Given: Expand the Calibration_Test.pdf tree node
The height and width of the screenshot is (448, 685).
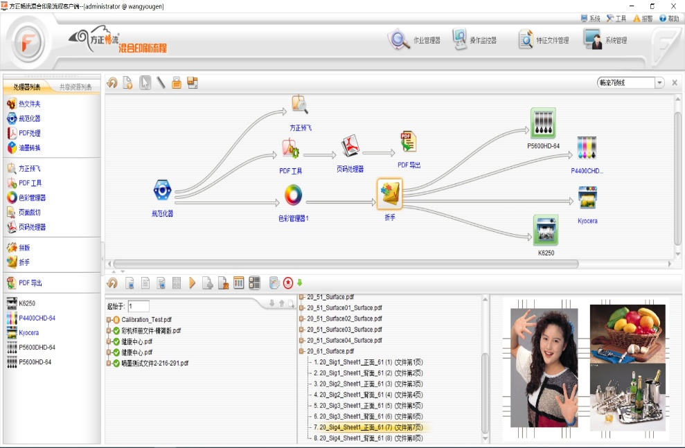Looking at the screenshot, I should pos(109,320).
